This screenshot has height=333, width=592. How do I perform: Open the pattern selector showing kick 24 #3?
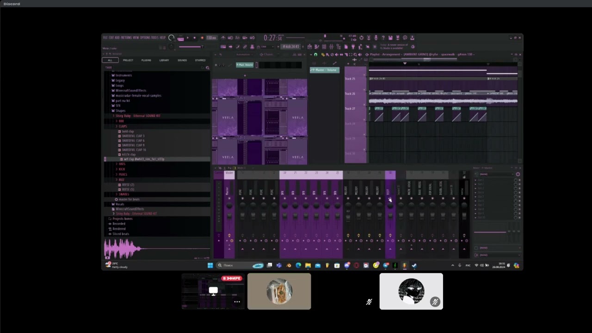pyautogui.click(x=291, y=47)
